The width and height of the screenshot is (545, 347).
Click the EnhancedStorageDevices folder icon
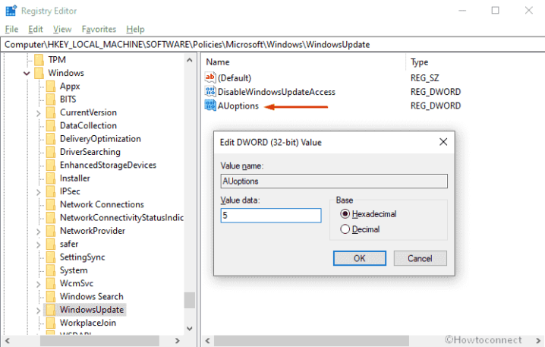coord(51,166)
